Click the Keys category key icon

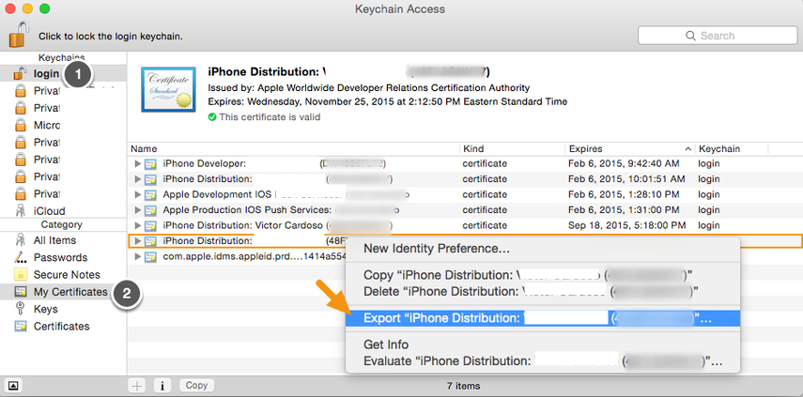tap(21, 309)
